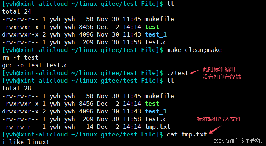
Task: Click the red annotation '标准输出写入文件'
Action: click(219, 119)
